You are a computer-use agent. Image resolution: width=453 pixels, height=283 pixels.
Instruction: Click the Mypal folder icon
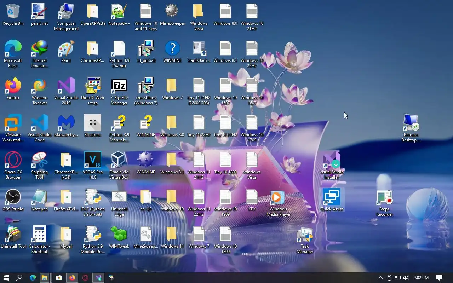66,237
